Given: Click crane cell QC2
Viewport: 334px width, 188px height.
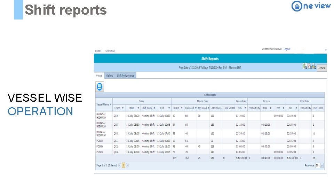Looking at the screenshot, I should click(116, 147).
